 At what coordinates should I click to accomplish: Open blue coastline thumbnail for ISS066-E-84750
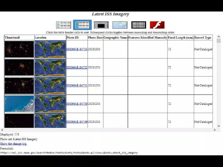coord(19,104)
